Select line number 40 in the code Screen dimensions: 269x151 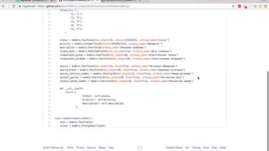pos(49,118)
